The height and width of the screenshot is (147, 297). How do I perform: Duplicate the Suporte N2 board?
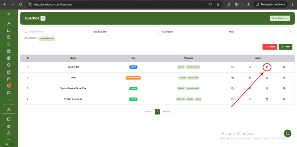232,67
